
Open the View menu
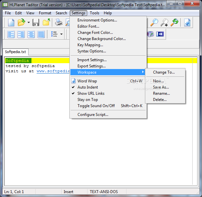tap(30, 13)
